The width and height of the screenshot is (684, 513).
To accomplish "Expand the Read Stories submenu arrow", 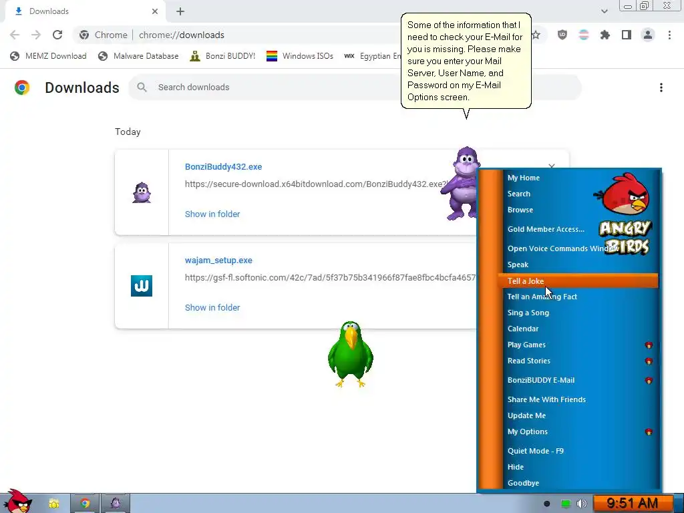I will (x=649, y=361).
